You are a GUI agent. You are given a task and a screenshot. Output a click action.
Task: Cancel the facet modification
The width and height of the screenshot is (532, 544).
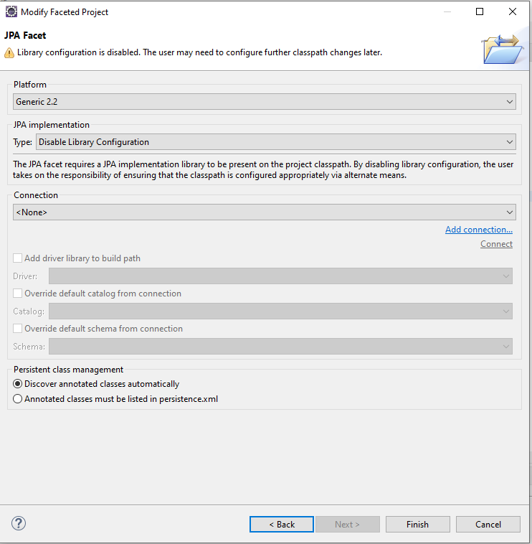(488, 525)
